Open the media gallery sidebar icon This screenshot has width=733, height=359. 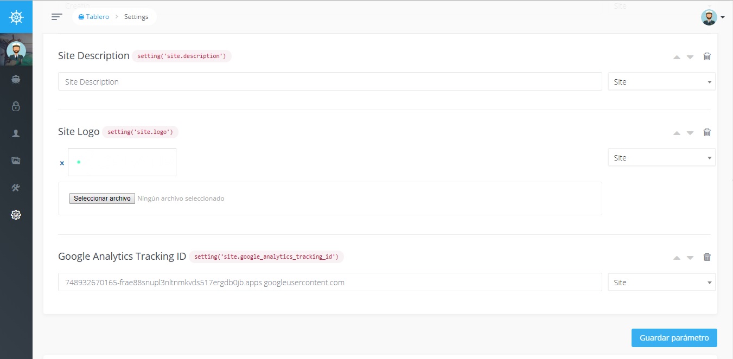point(16,161)
